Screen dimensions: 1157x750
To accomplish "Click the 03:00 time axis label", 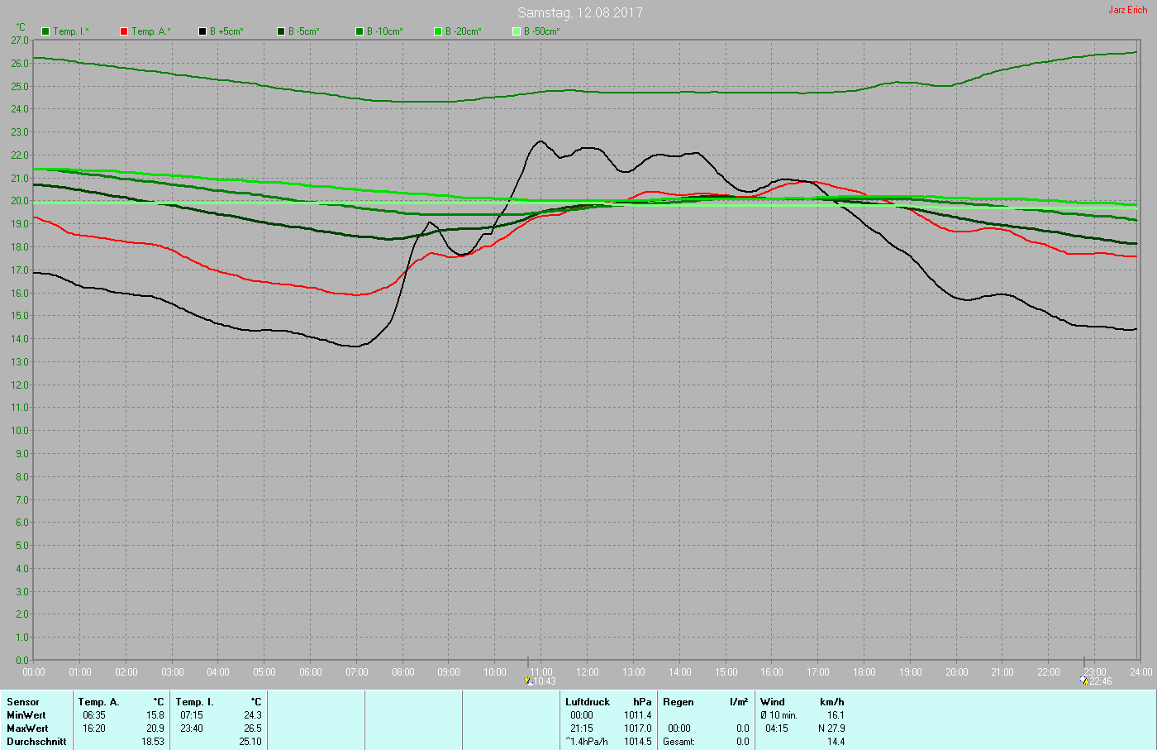I will pyautogui.click(x=172, y=672).
